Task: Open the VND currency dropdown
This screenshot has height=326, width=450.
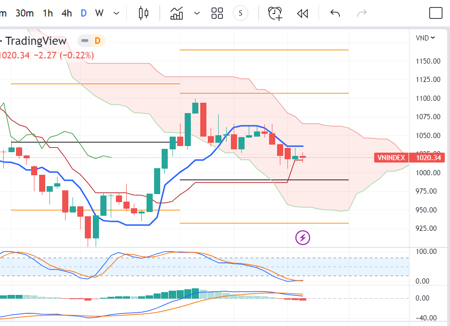Action: tap(425, 38)
